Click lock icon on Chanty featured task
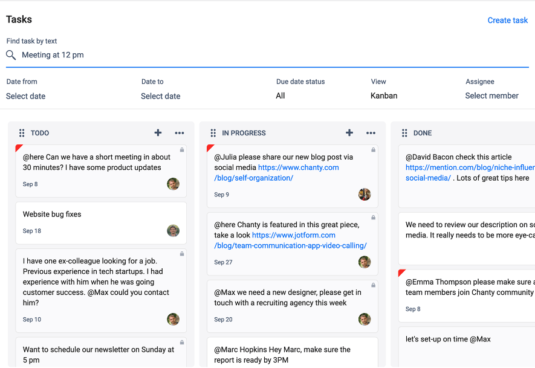 pos(373,218)
